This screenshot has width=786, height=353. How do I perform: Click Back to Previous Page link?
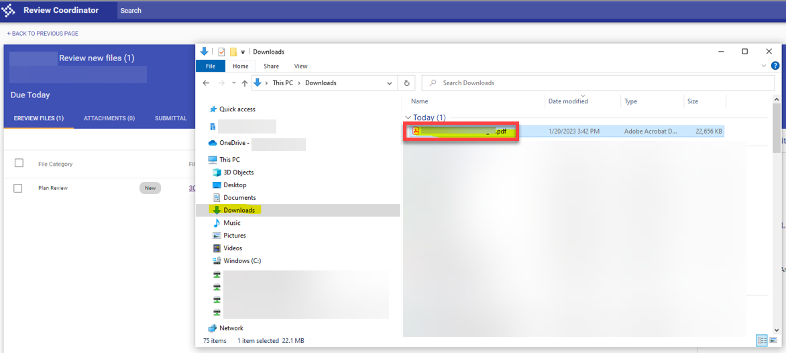click(x=42, y=34)
